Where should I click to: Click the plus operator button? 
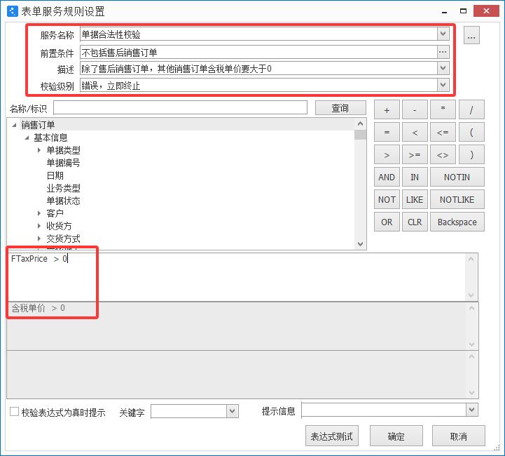click(x=387, y=110)
